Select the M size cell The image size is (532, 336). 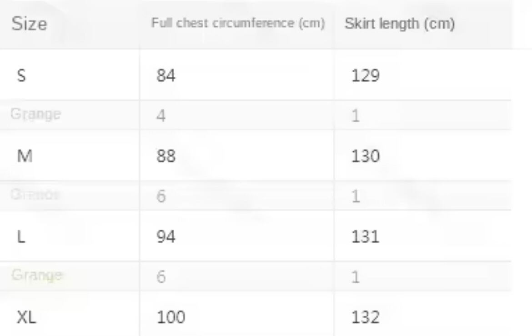24,156
